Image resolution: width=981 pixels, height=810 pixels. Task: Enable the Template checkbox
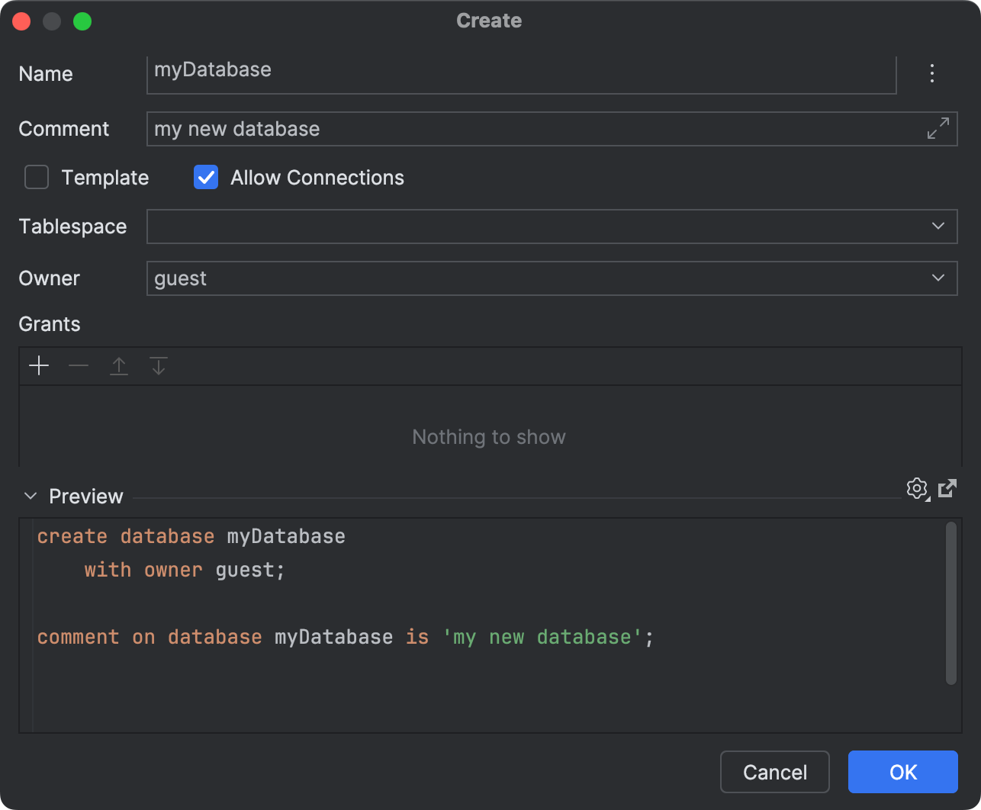click(36, 177)
